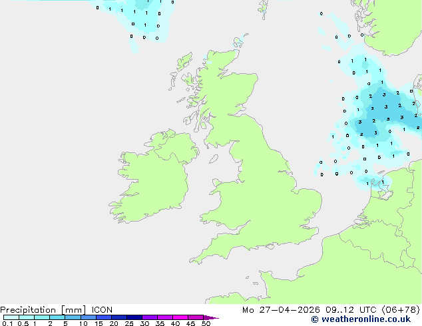Click the 'Precipitation [mm]' title text
The height and width of the screenshot is (326, 422).
tap(43, 310)
